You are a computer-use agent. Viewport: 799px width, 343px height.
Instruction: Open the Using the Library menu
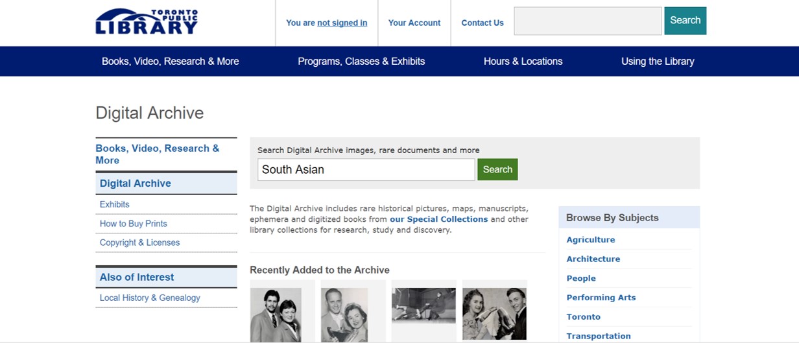pos(658,62)
